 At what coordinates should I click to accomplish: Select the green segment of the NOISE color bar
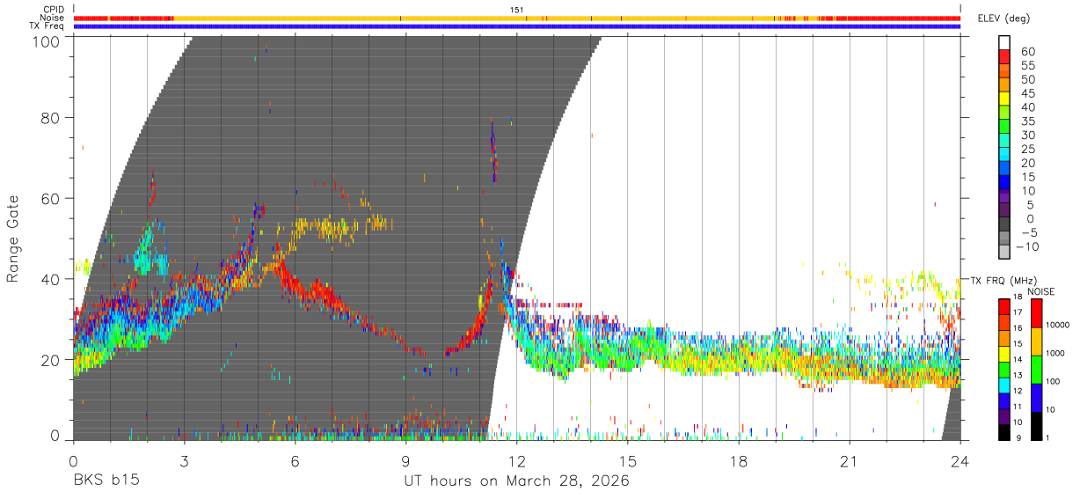tap(1037, 370)
